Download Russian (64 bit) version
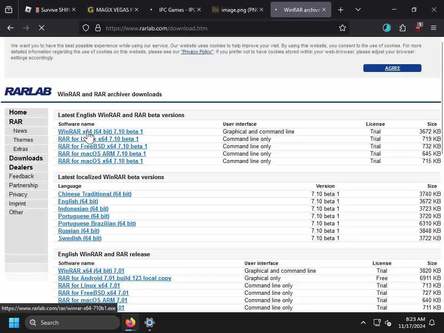This screenshot has width=444, height=333. pyautogui.click(x=79, y=231)
